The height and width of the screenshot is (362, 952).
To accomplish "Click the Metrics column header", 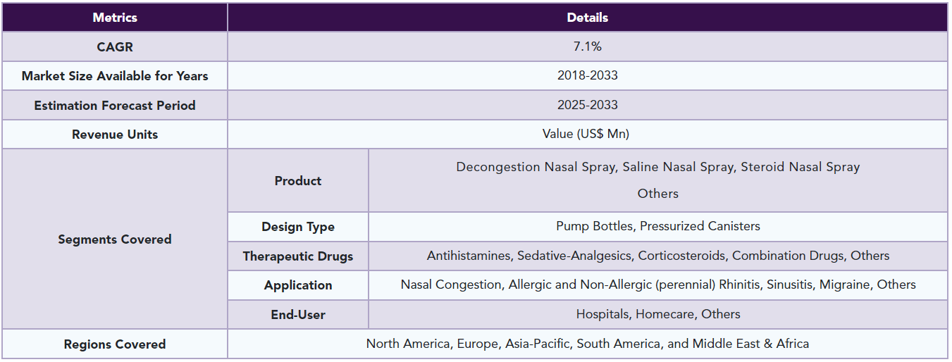I will tap(115, 18).
